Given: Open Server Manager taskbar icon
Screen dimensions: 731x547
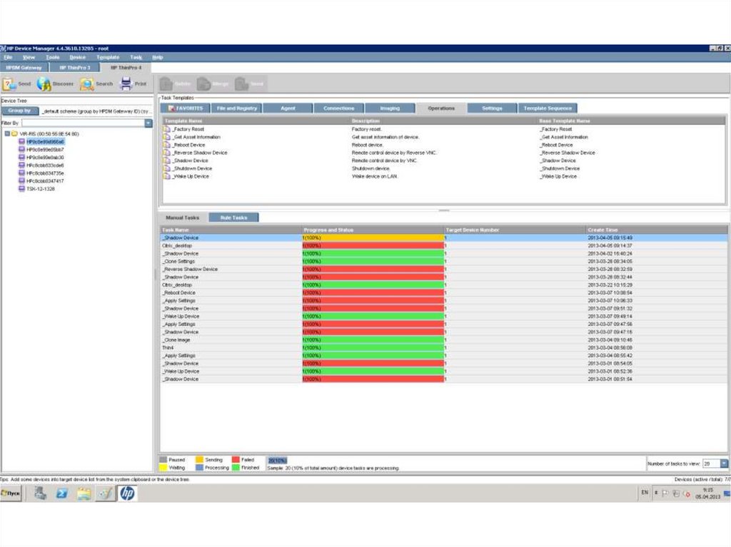Looking at the screenshot, I should pyautogui.click(x=40, y=493).
